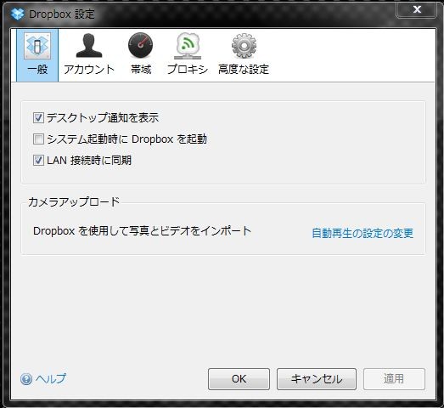Screen dimensions: 444x408
Task: Open the ヘルプ link
Action: click(x=51, y=379)
